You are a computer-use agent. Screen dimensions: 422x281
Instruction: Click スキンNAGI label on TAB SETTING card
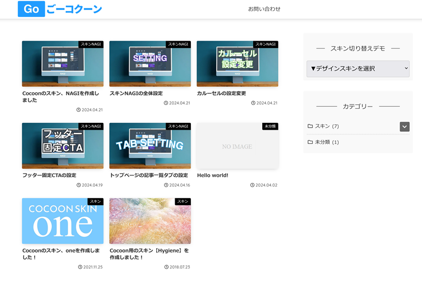(x=178, y=127)
